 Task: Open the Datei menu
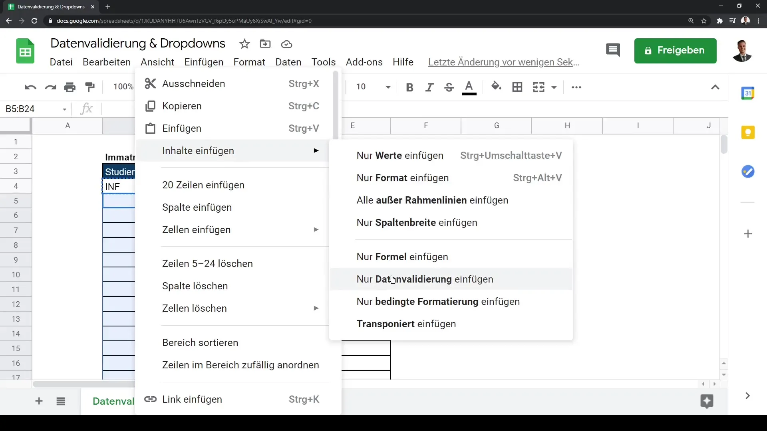click(x=61, y=62)
